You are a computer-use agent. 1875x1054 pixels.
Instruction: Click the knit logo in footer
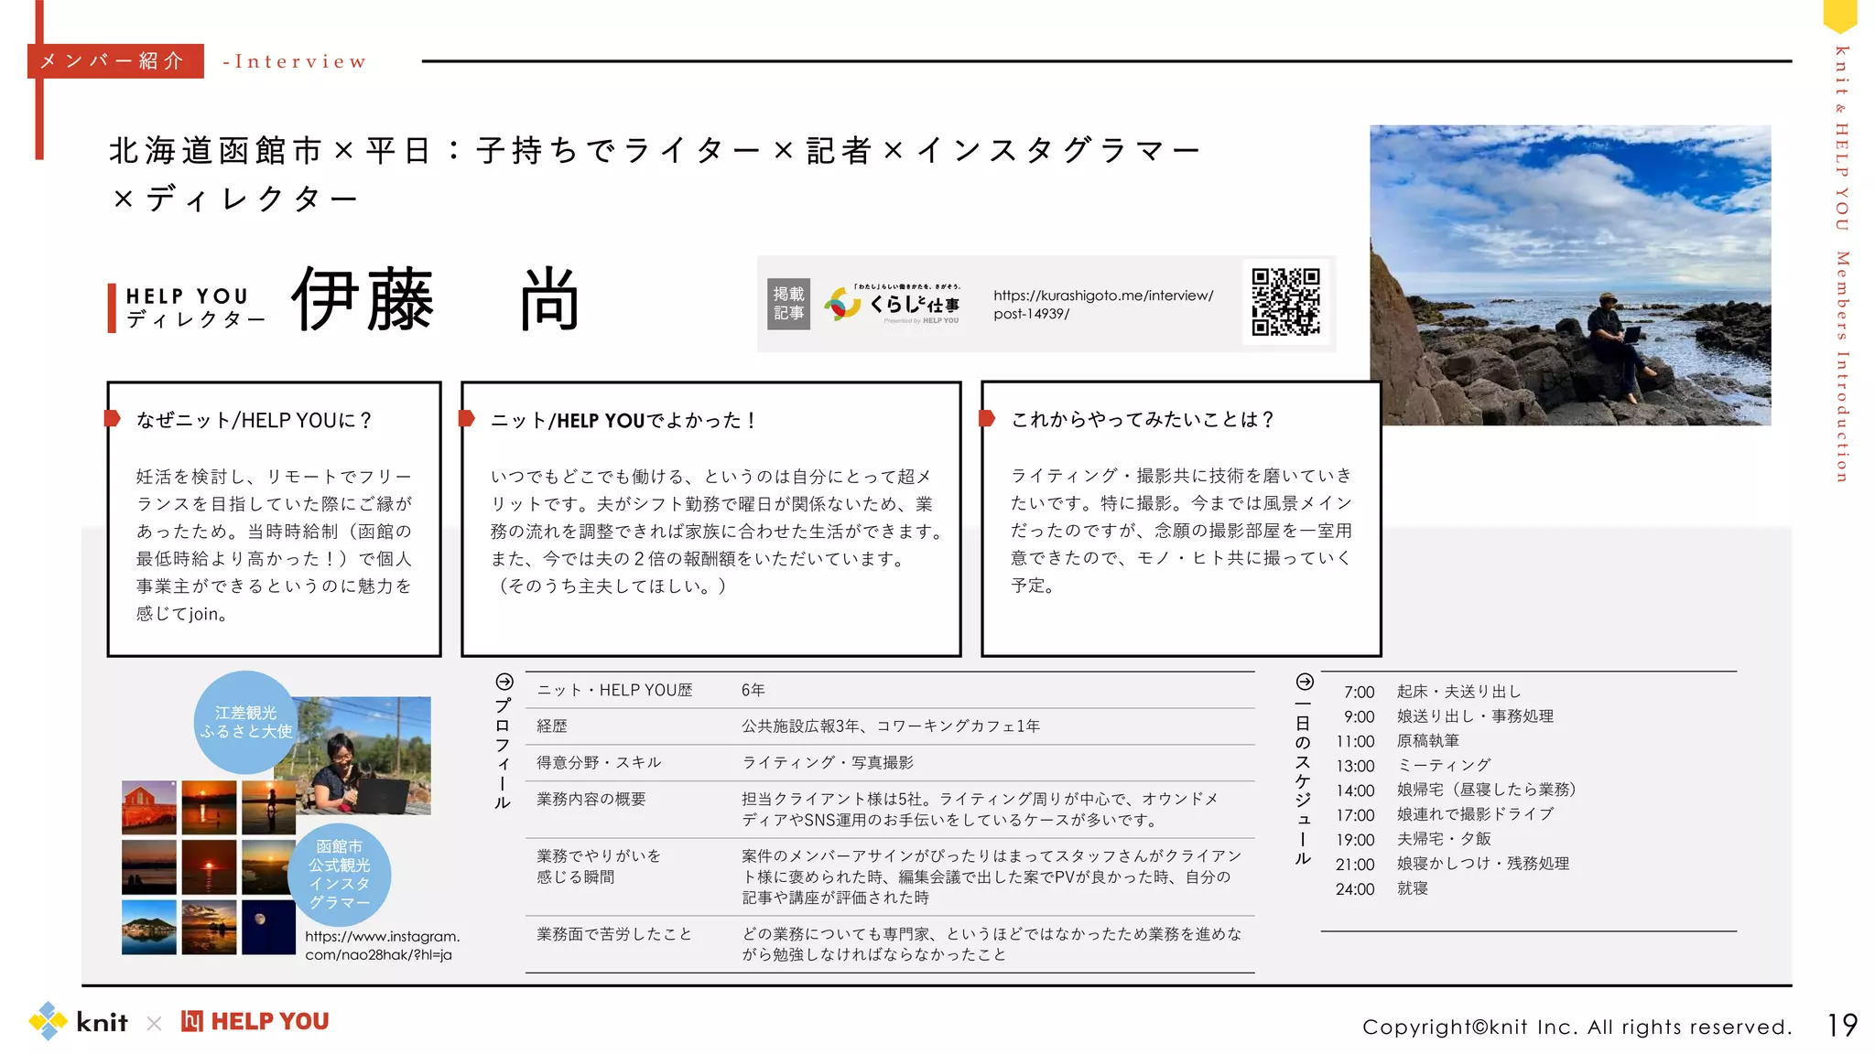pyautogui.click(x=79, y=1021)
